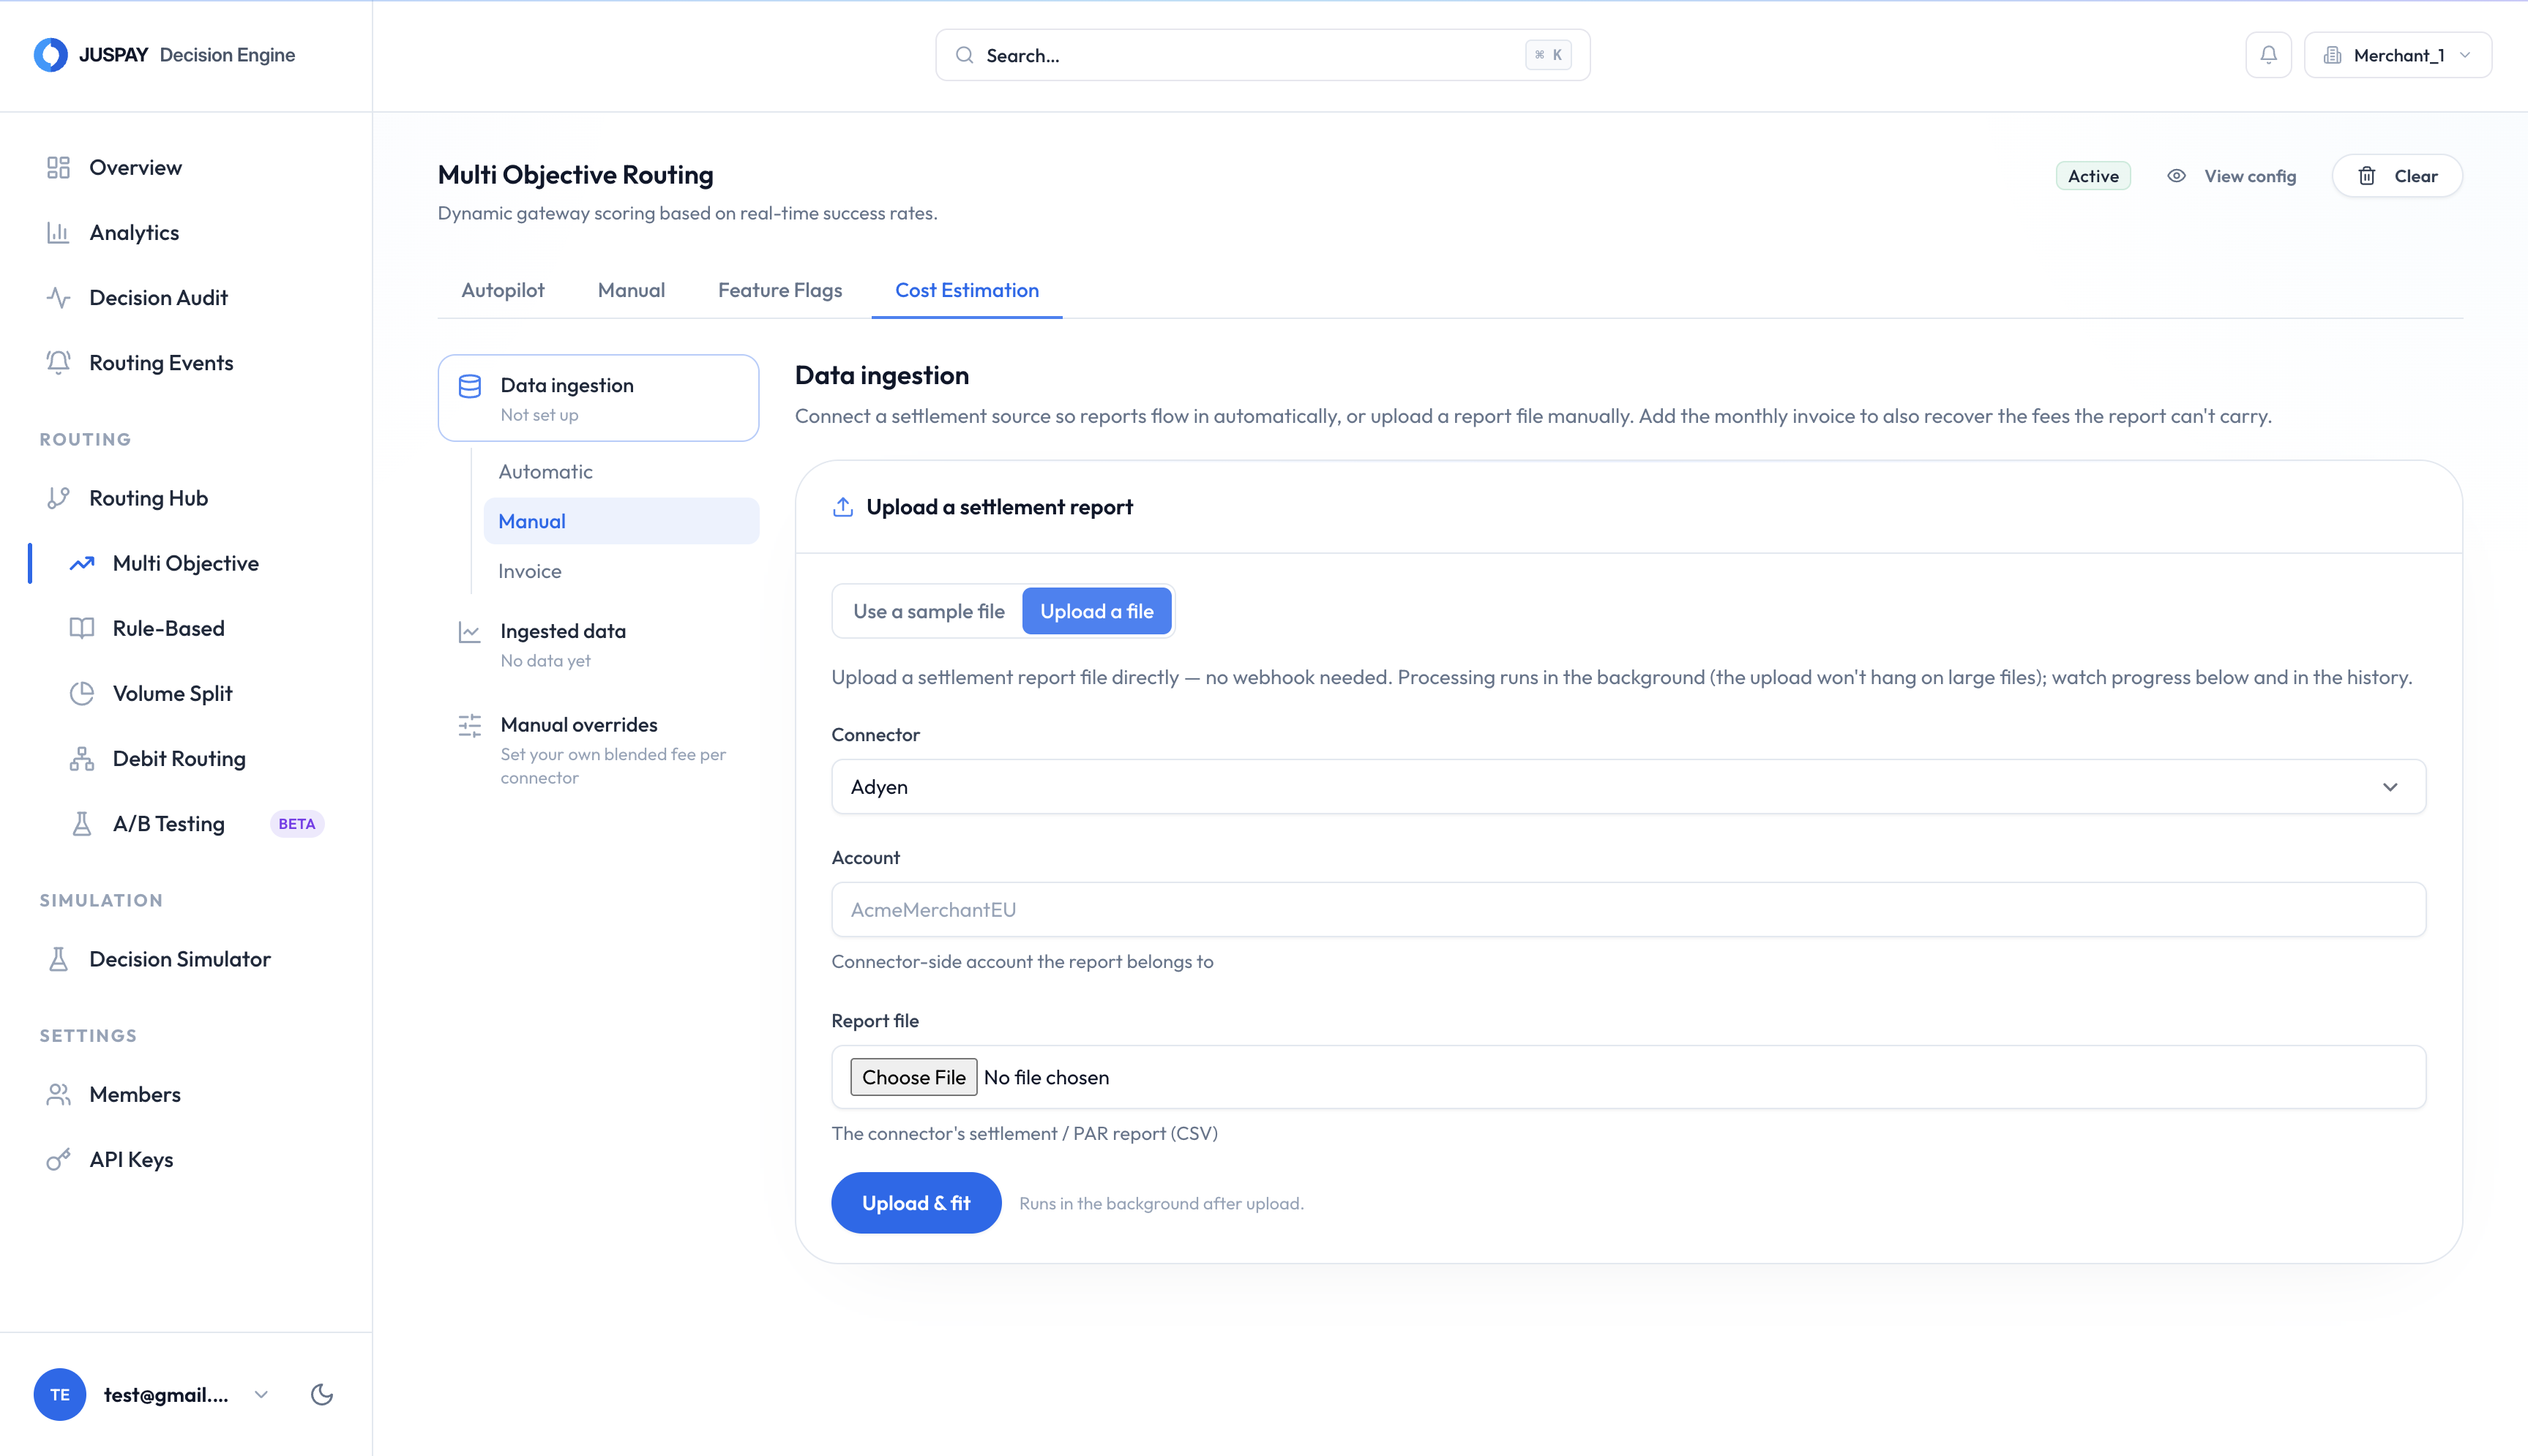Select Manual under Data ingestion
2528x1456 pixels.
click(x=621, y=521)
